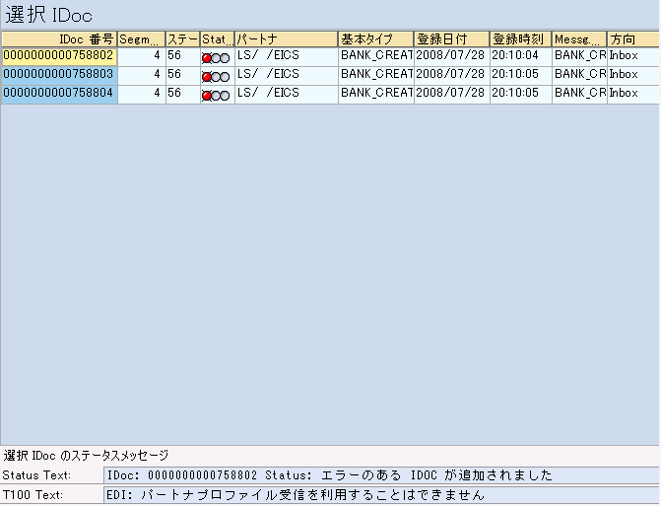
Task: Click the 登録時刻 column header
Action: [520, 38]
